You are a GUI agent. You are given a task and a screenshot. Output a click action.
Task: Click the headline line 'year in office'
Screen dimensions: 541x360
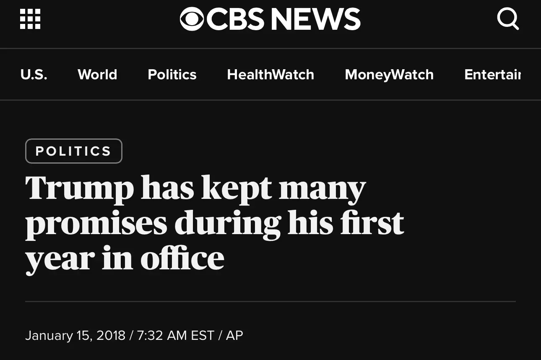(x=125, y=258)
